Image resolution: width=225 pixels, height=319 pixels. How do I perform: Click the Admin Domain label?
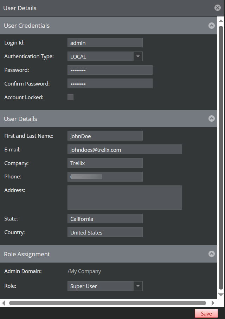[23, 271]
